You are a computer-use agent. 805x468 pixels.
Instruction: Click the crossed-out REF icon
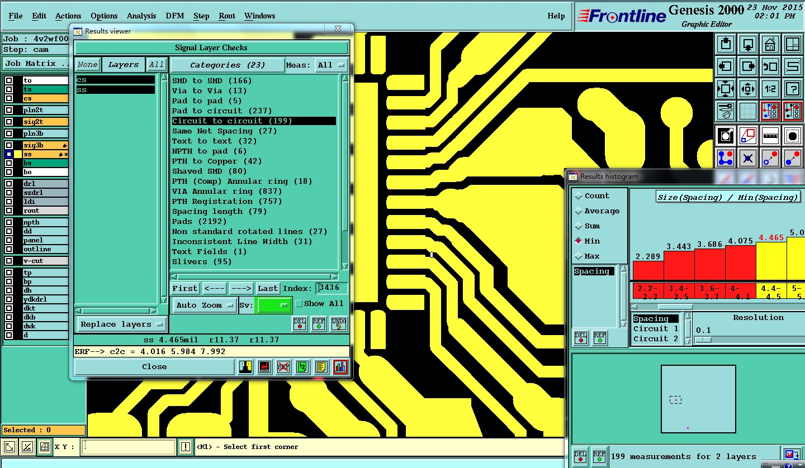(x=283, y=367)
